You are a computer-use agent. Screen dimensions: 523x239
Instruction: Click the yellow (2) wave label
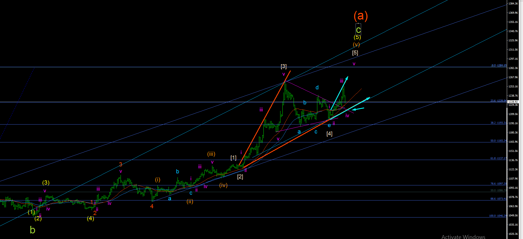38,218
